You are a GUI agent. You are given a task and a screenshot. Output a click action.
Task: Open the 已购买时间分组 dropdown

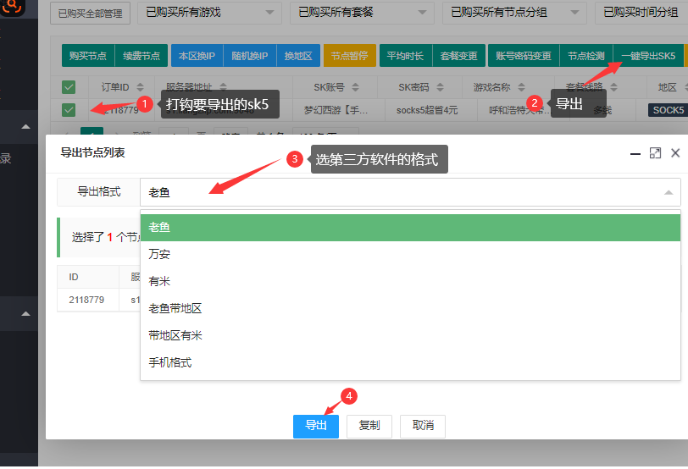(x=641, y=12)
